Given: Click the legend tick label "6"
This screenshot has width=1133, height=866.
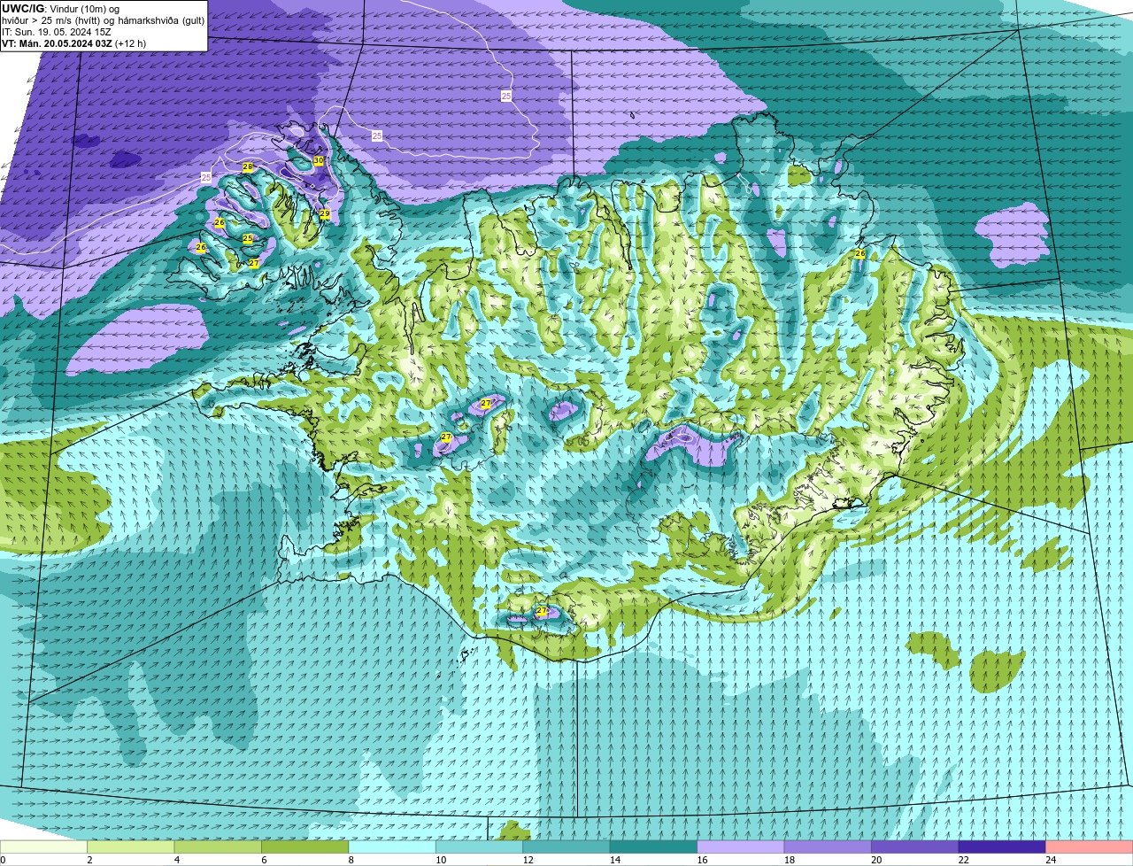Looking at the screenshot, I should (x=264, y=860).
